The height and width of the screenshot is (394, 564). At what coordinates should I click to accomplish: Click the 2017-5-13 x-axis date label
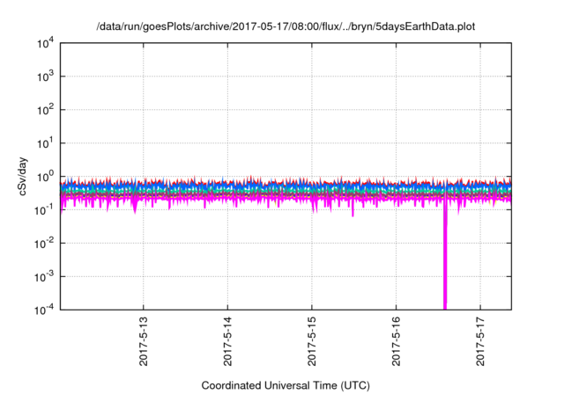[143, 341]
